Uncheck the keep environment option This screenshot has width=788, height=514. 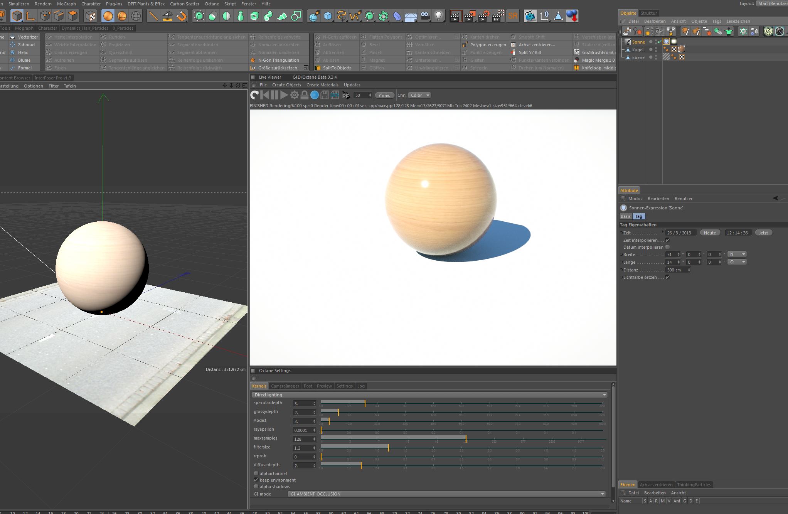(x=256, y=480)
